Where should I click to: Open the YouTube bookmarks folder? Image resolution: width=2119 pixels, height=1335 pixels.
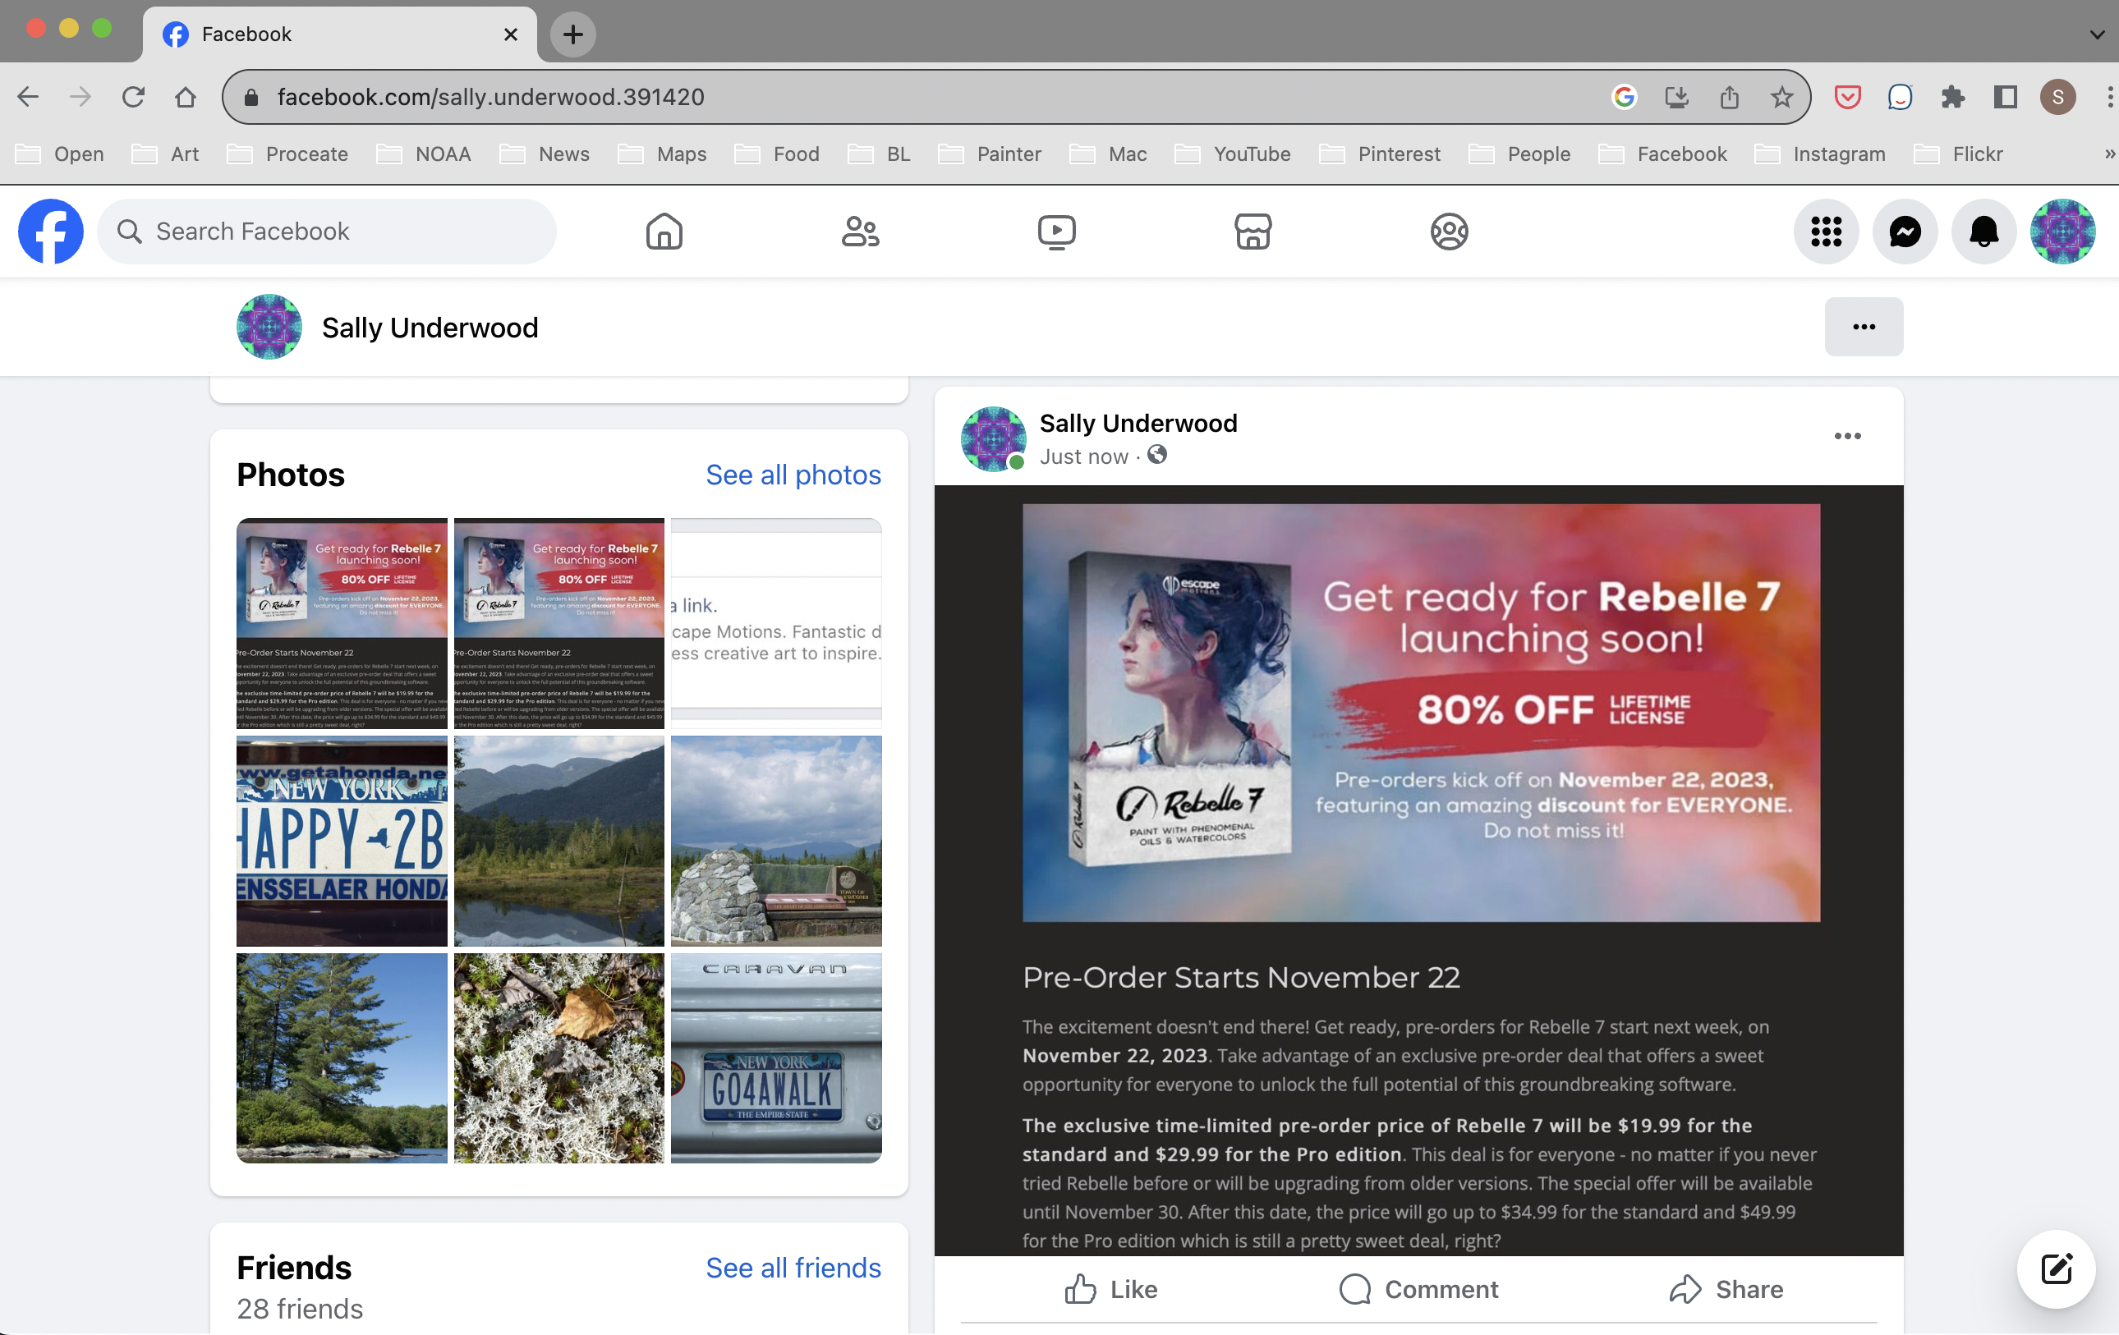(x=1233, y=154)
